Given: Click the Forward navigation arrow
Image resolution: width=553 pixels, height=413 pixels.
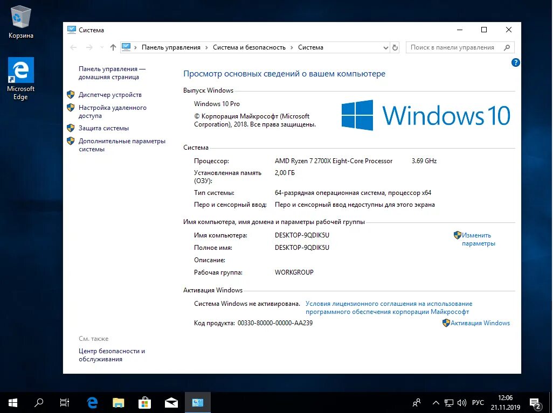Looking at the screenshot, I should [x=89, y=47].
